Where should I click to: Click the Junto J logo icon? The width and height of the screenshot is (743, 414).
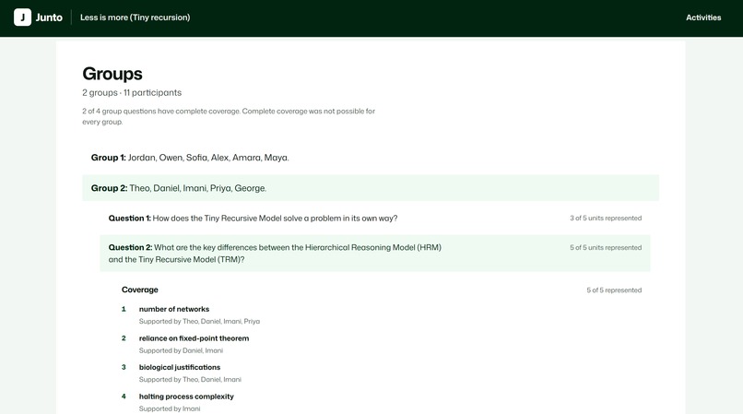22,18
